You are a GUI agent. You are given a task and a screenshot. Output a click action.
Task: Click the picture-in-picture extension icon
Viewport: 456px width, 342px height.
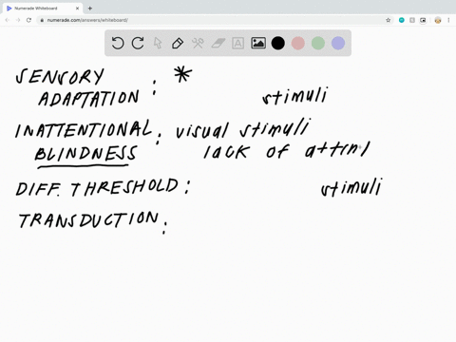coord(423,20)
